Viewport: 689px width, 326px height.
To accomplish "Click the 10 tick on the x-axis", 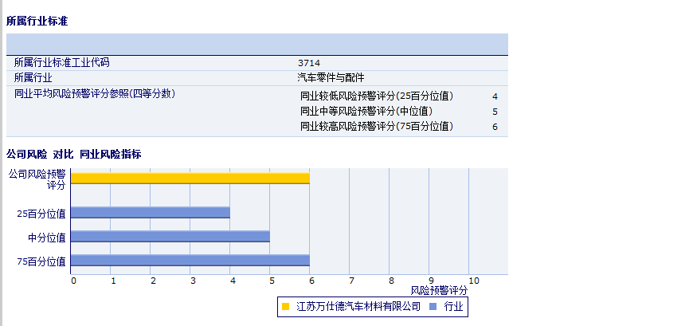I will coord(473,281).
